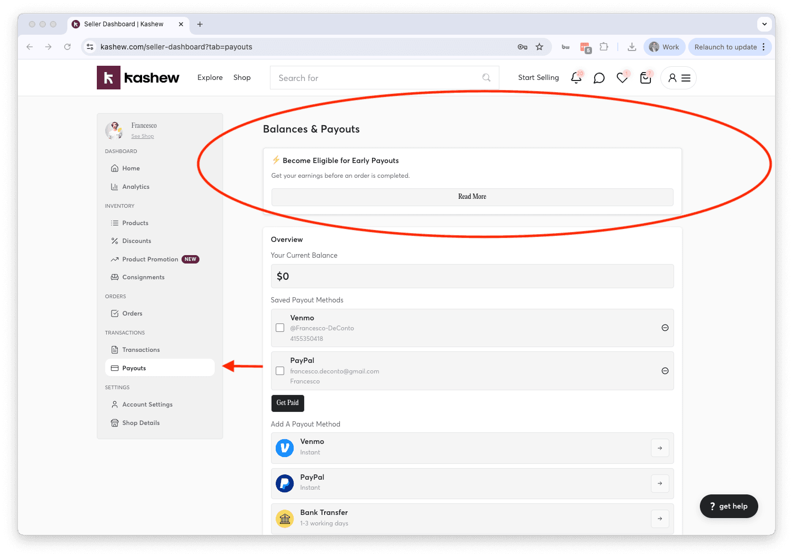Open the wishlist heart icon

[623, 78]
